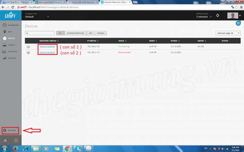Click the red status icon of disconnected device
Viewport: 244px width, 152px height.
click(x=28, y=52)
